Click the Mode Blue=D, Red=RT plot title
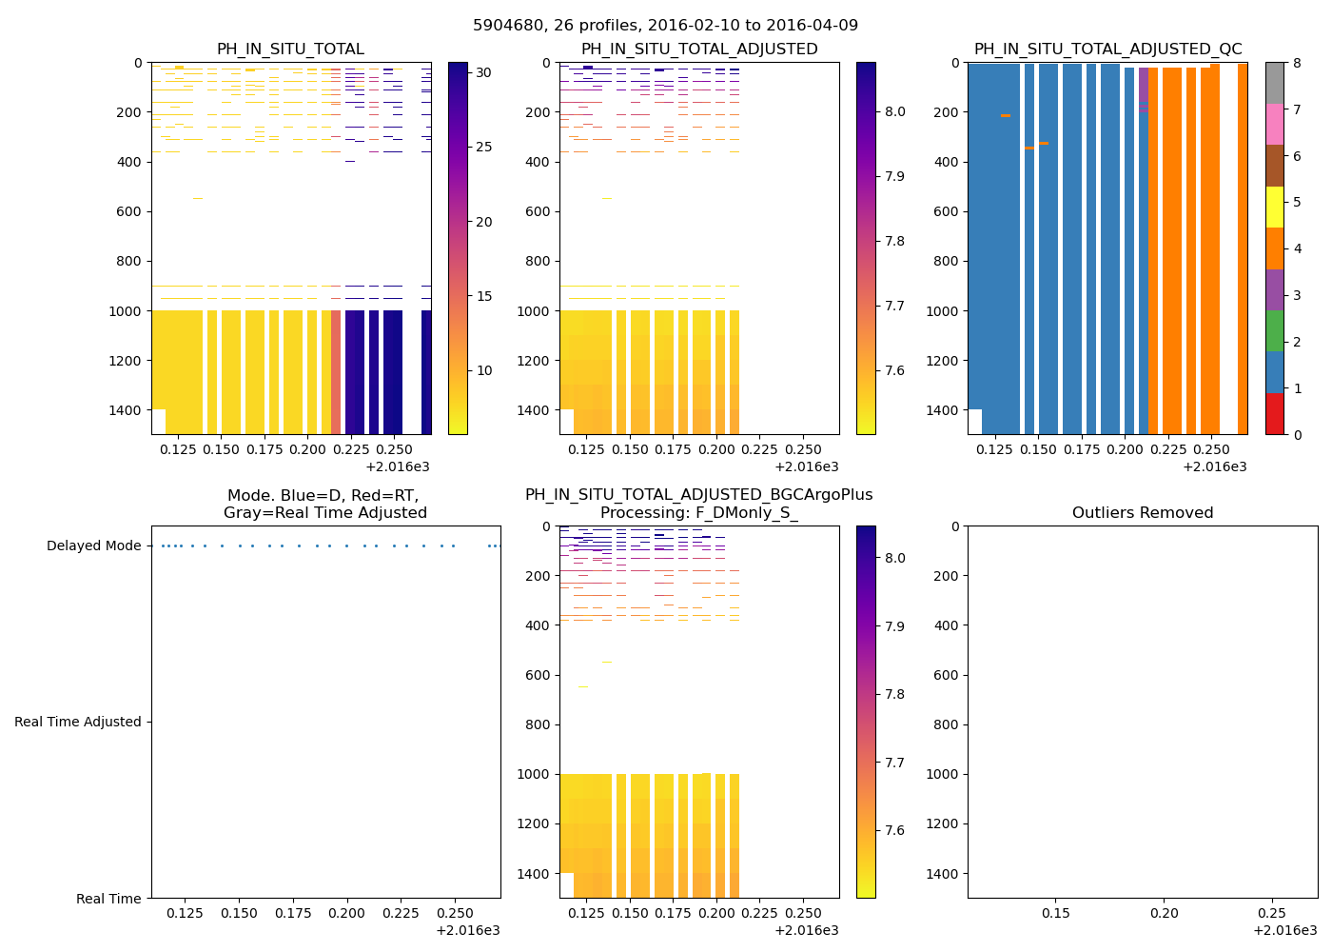 (x=324, y=505)
